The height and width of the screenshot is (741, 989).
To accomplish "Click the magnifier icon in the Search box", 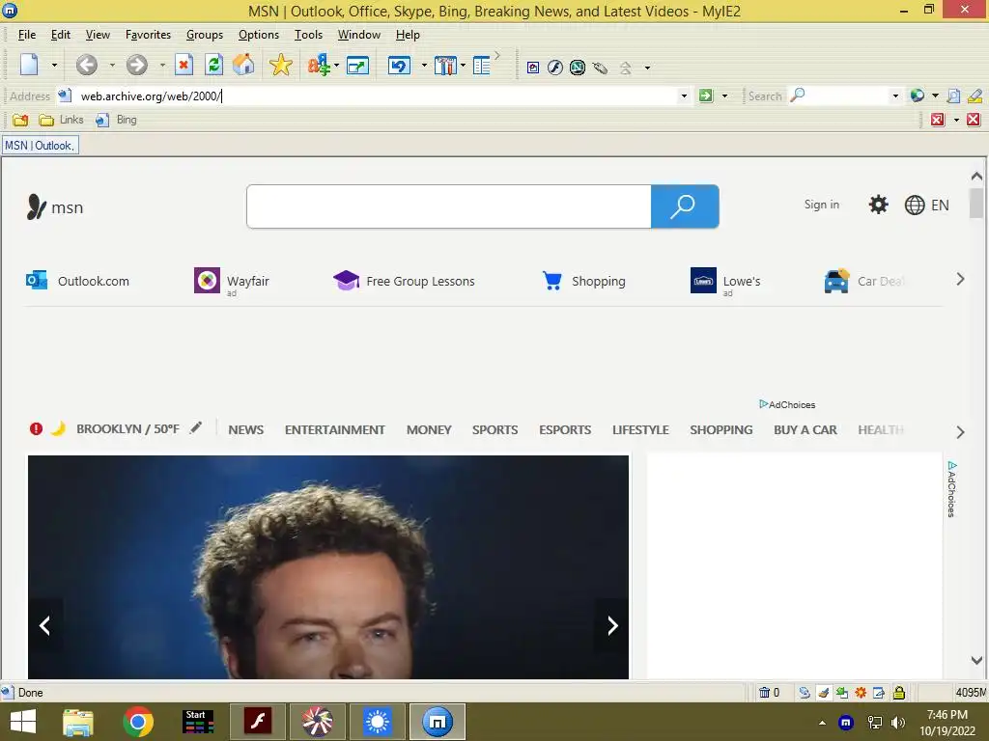I will 797,96.
